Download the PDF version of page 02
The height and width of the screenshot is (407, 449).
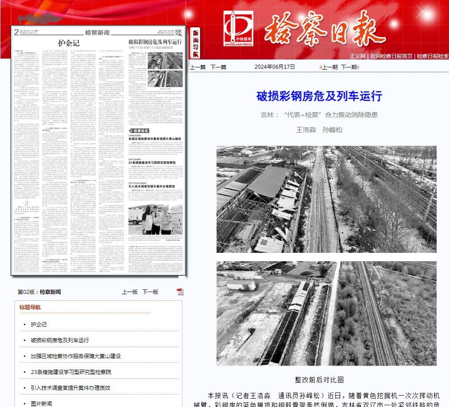[180, 292]
